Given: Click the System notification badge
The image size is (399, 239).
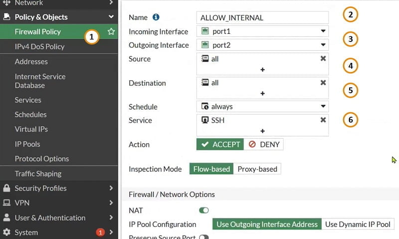Looking at the screenshot, I should pyautogui.click(x=100, y=232).
